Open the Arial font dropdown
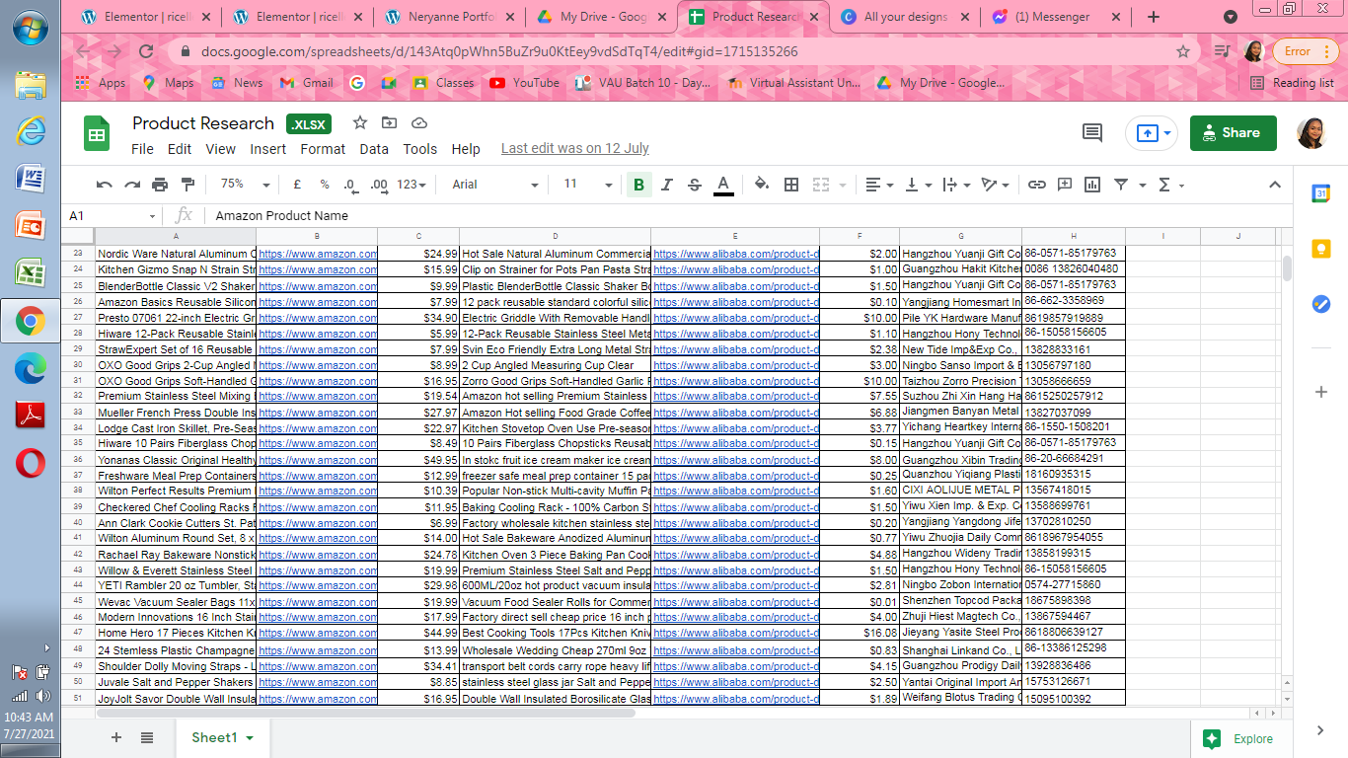This screenshot has width=1348, height=758. (495, 185)
